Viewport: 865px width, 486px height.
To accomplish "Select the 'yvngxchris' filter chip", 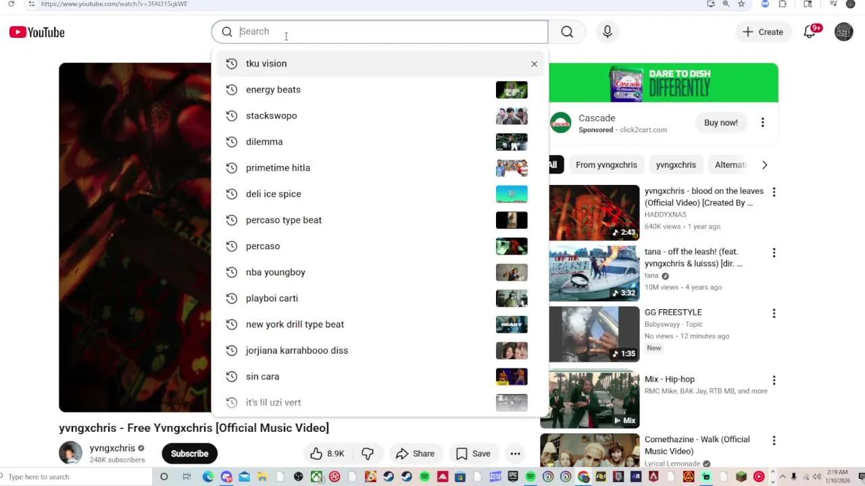I will click(676, 165).
